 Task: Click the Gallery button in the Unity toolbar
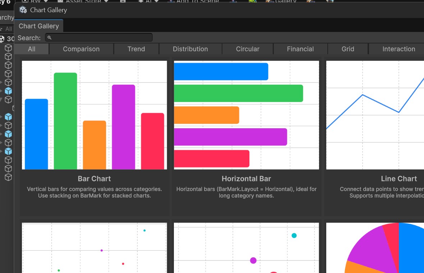coord(281,1)
